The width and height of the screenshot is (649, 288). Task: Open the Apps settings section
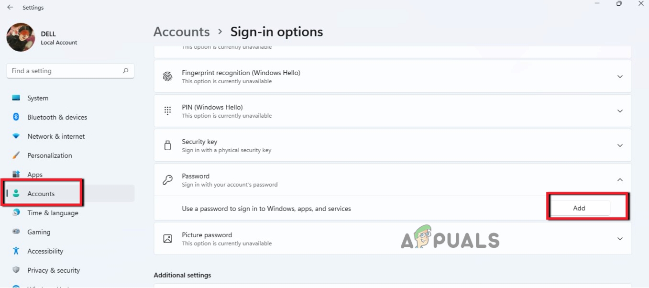(x=34, y=175)
